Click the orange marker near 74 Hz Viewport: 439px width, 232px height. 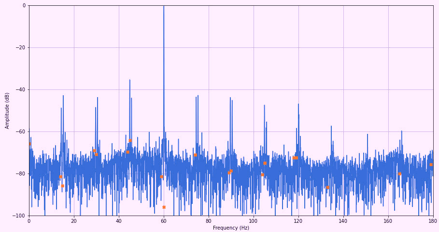pyautogui.click(x=196, y=155)
